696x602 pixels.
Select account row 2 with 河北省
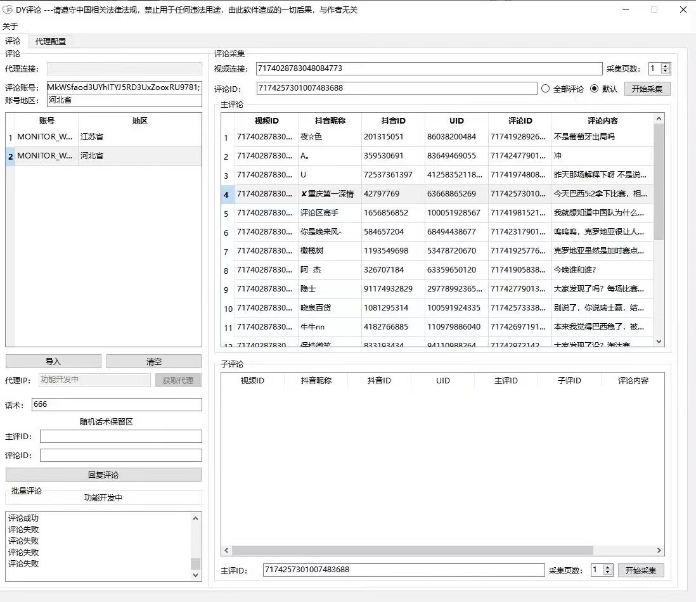click(103, 156)
